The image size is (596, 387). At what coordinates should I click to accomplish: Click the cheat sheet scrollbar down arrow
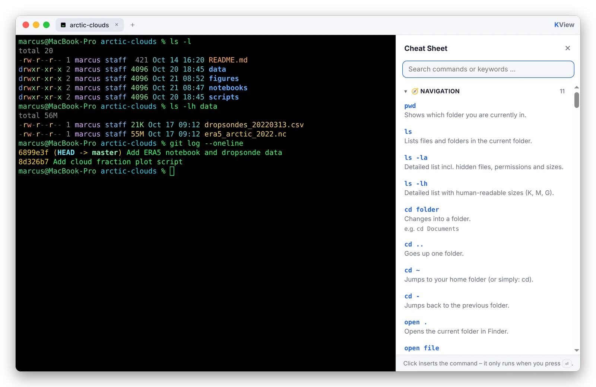coord(577,350)
